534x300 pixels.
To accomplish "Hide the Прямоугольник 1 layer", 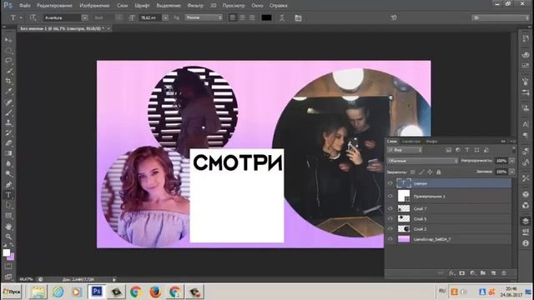I will click(x=390, y=196).
